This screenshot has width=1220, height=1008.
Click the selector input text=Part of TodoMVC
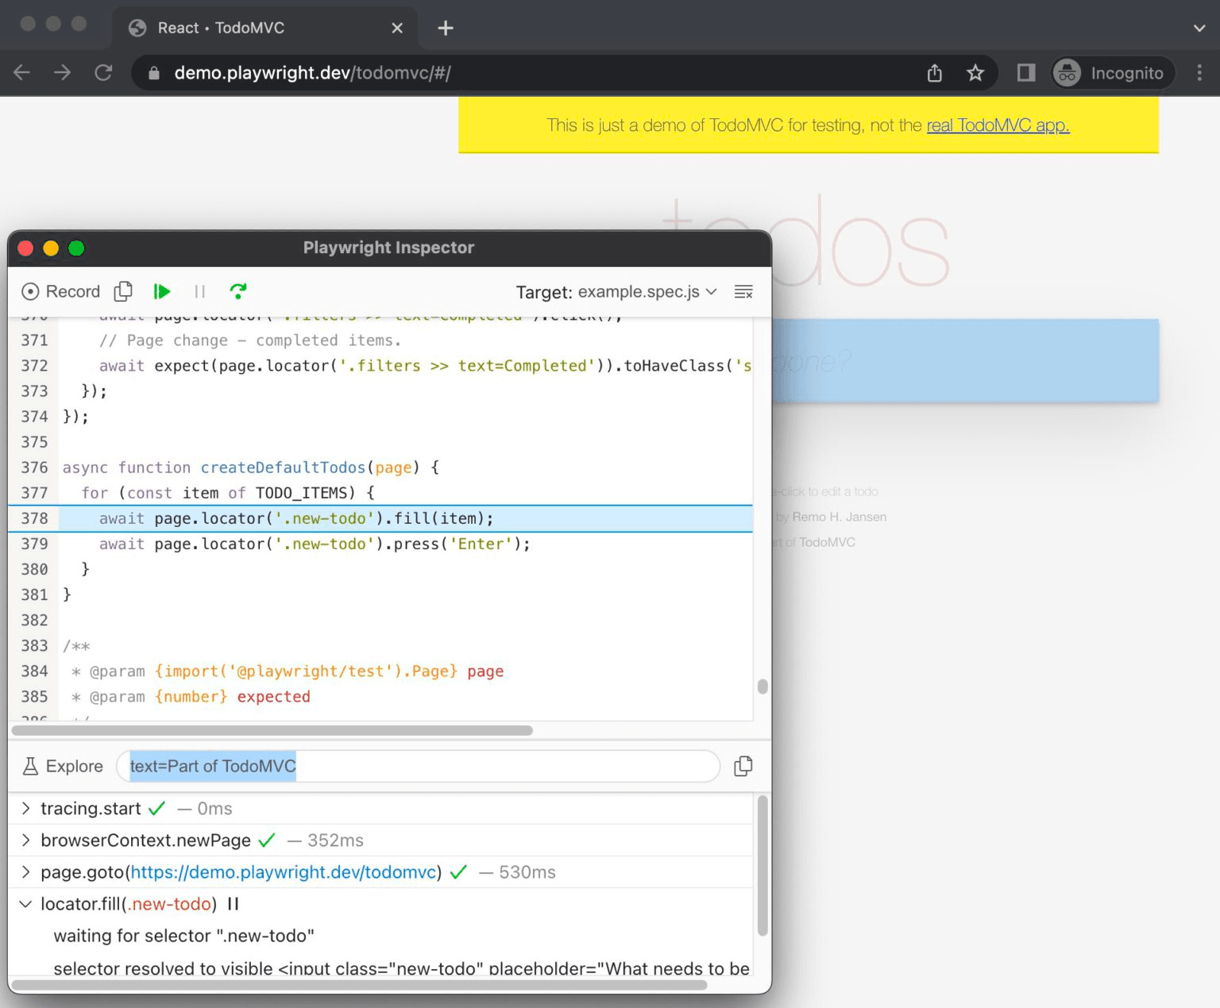point(418,766)
